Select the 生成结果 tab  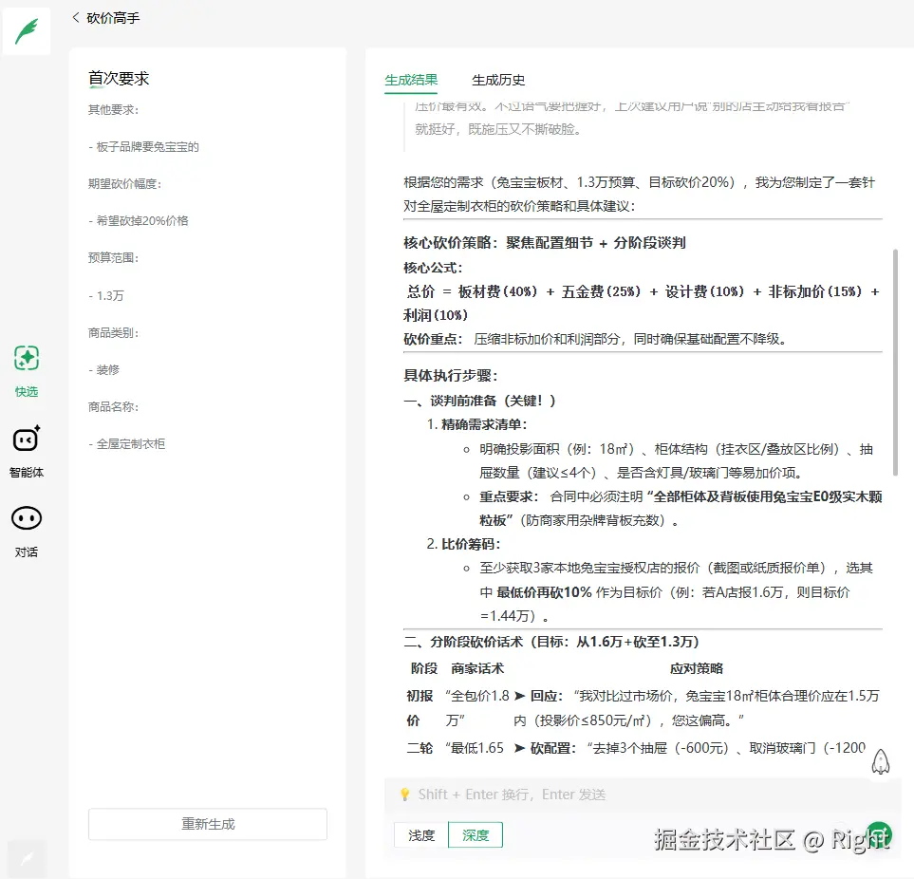tap(410, 80)
